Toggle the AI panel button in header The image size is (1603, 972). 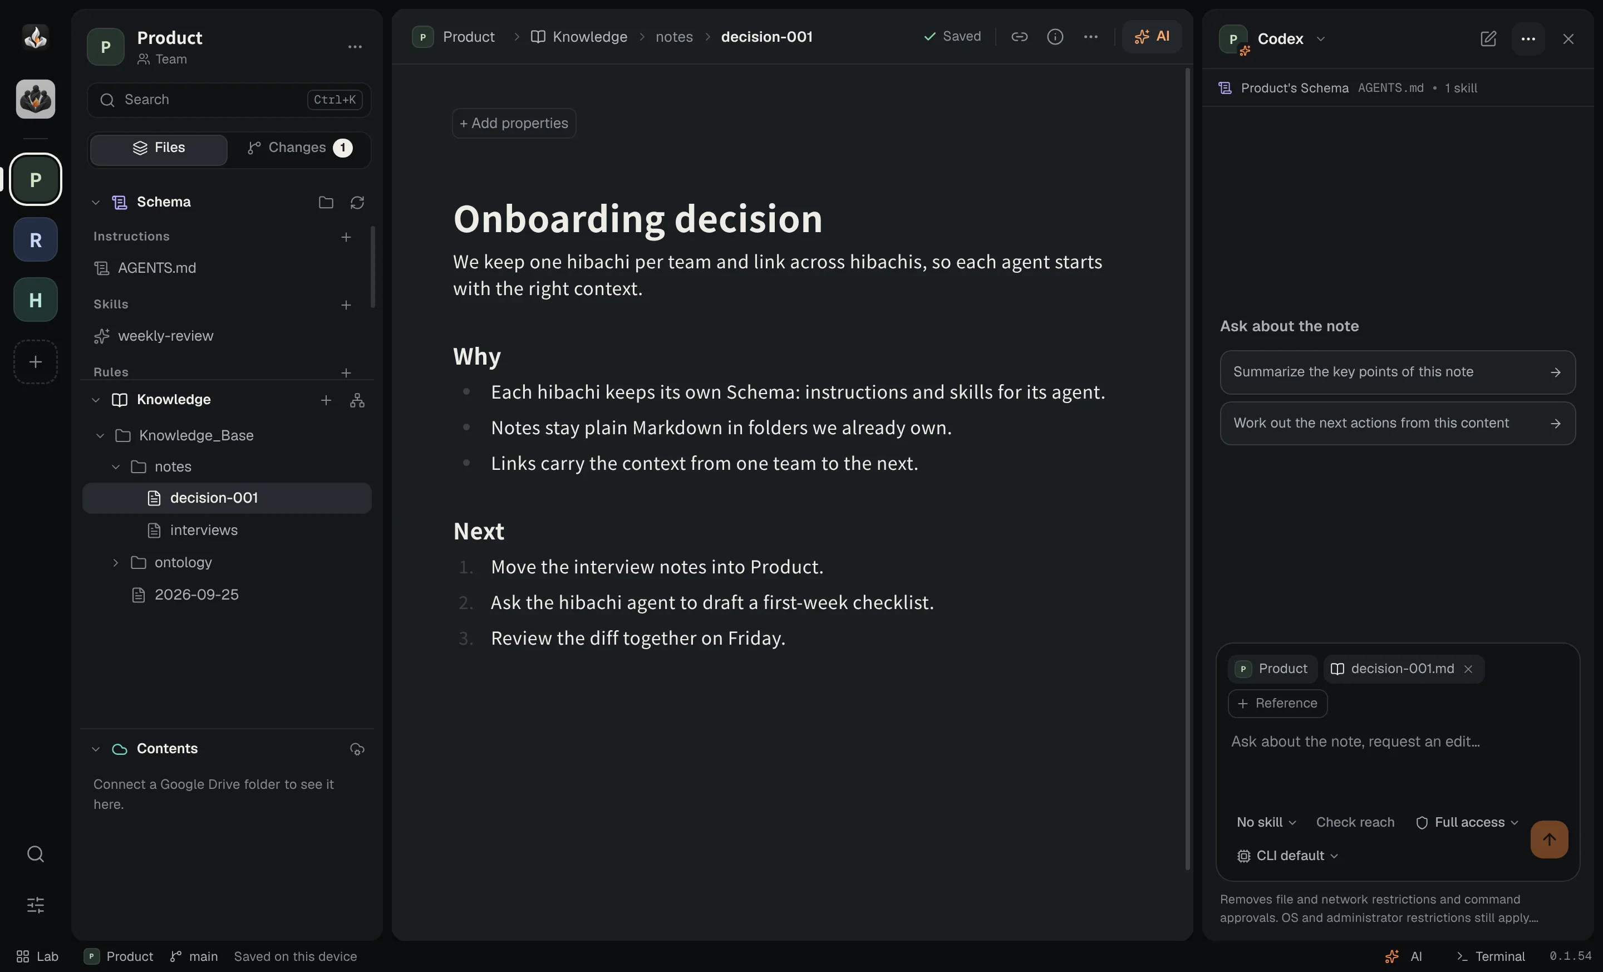click(x=1152, y=36)
